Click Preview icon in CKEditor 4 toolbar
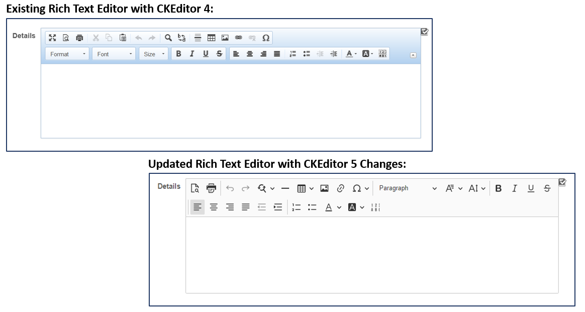 pyautogui.click(x=66, y=38)
